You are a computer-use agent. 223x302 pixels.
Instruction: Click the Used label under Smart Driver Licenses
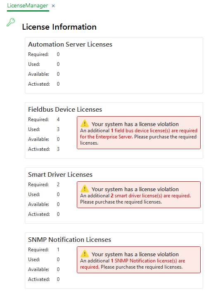click(34, 194)
